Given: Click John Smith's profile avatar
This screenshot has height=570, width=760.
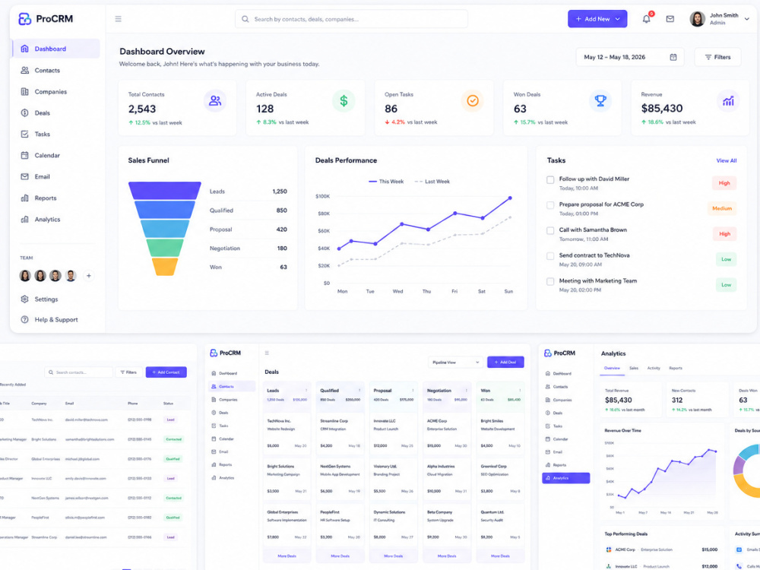Looking at the screenshot, I should pyautogui.click(x=697, y=19).
